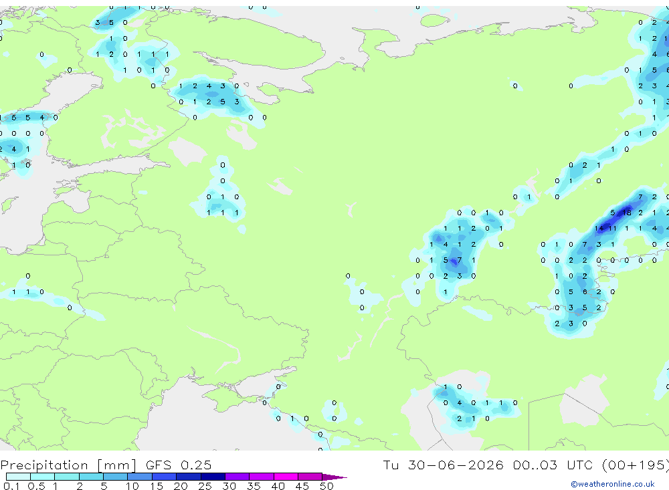The width and height of the screenshot is (669, 490).
Task: Click the '00..03 UTC' time range text
Action: click(553, 465)
